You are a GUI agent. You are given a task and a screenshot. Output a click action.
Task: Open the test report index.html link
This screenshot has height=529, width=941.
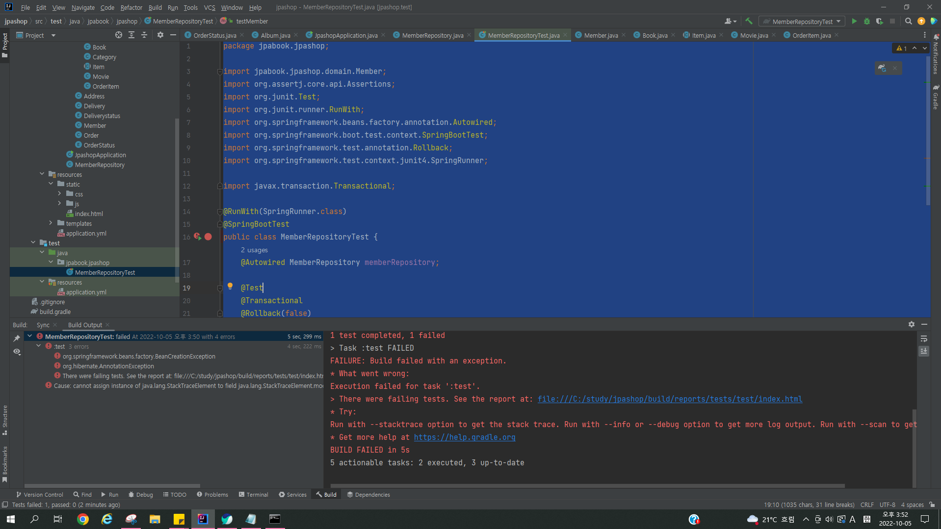[x=670, y=399]
